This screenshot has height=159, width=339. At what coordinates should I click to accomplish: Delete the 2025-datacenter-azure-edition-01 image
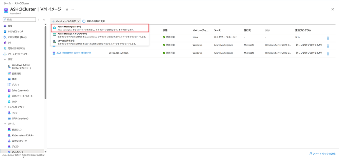pos(328,54)
